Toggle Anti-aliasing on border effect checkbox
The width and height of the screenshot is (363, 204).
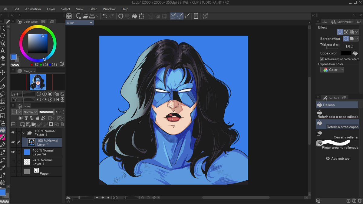point(322,59)
